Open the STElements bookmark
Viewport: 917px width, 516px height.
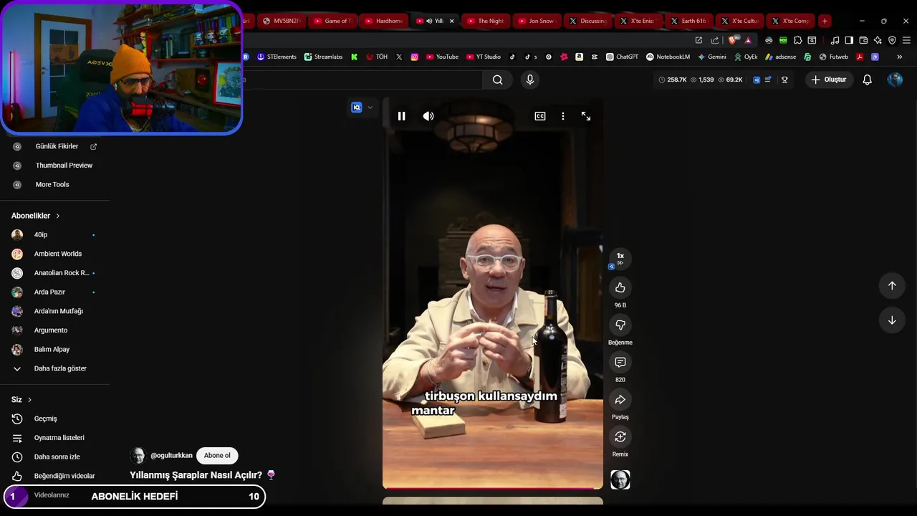pos(277,57)
